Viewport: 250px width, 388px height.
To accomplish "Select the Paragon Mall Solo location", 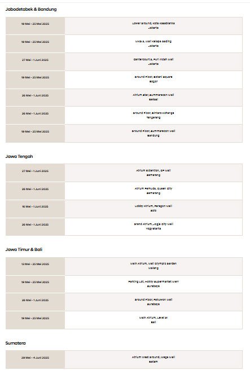I will click(x=153, y=209).
